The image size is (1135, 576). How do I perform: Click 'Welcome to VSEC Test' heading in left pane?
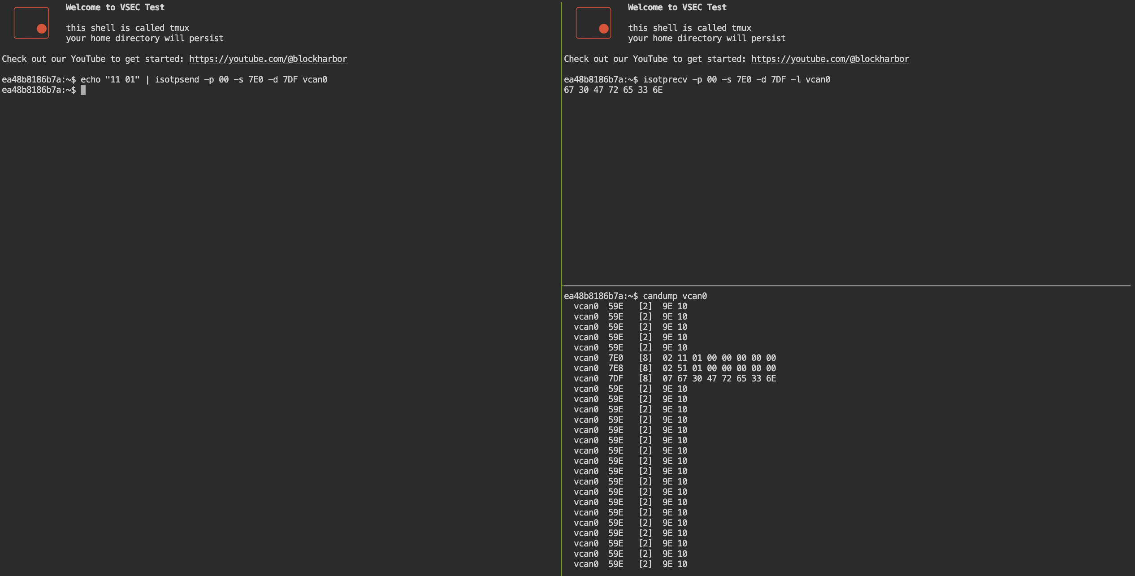pos(115,8)
